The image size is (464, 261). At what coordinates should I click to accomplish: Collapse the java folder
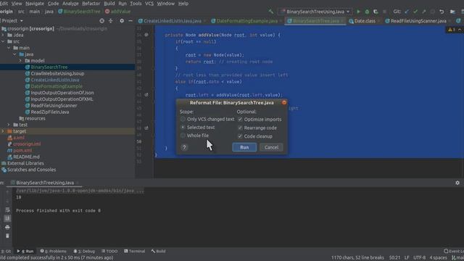pyautogui.click(x=14, y=54)
